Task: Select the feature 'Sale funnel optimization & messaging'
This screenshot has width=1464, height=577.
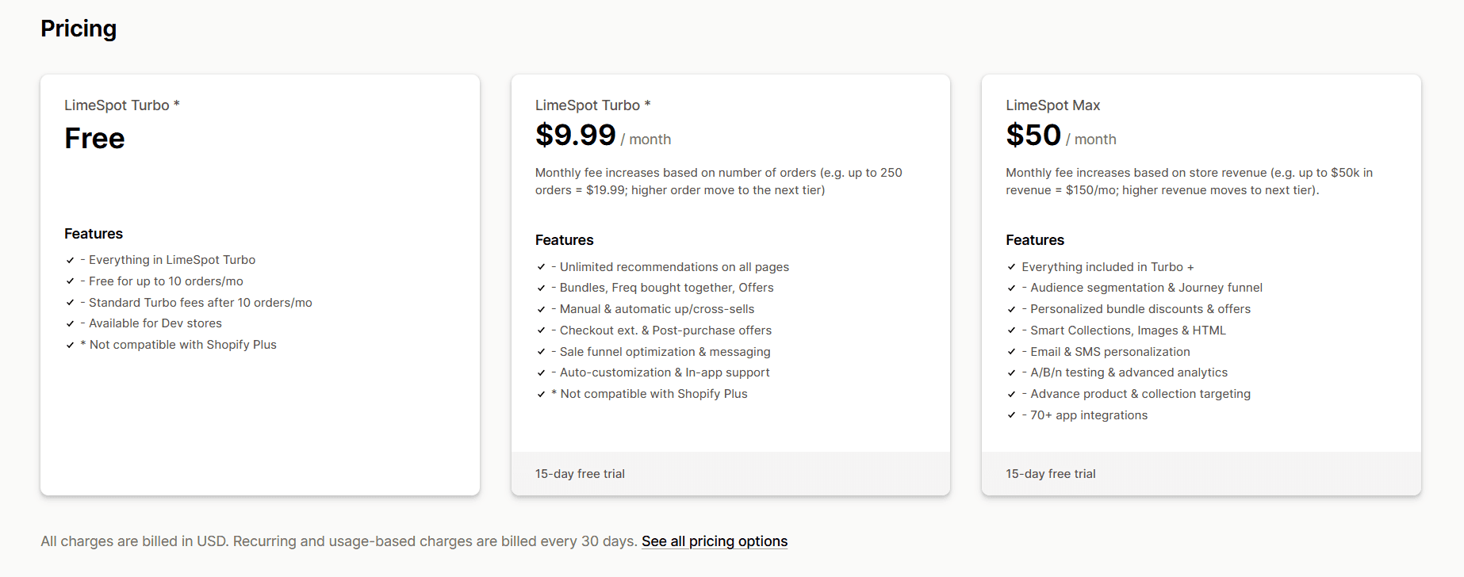Action: (x=661, y=351)
